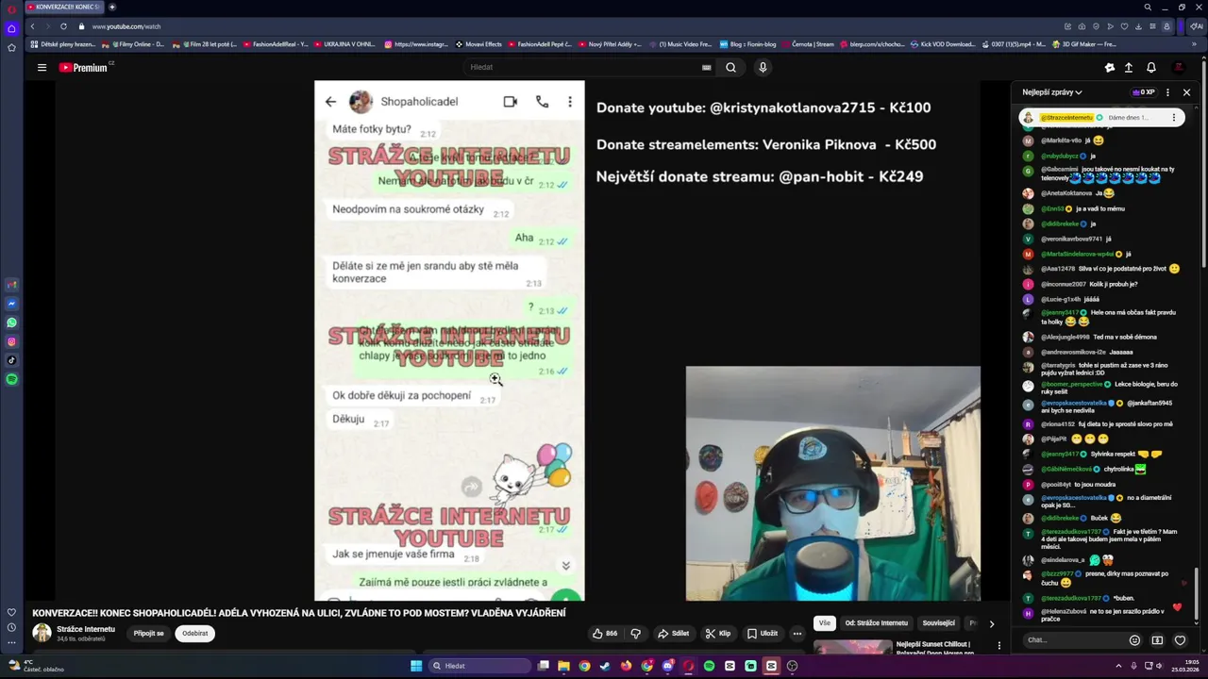Reload the page with refresh icon
This screenshot has height=679, width=1208.
tap(63, 26)
